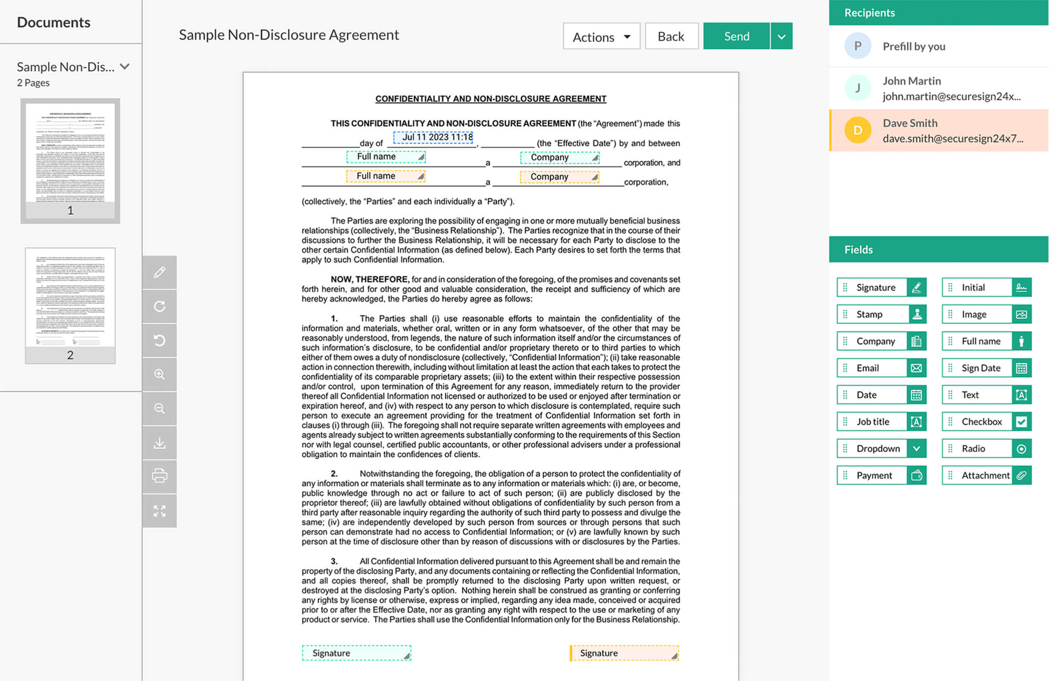The width and height of the screenshot is (1049, 681).
Task: Expand the Send options arrow
Action: click(782, 37)
